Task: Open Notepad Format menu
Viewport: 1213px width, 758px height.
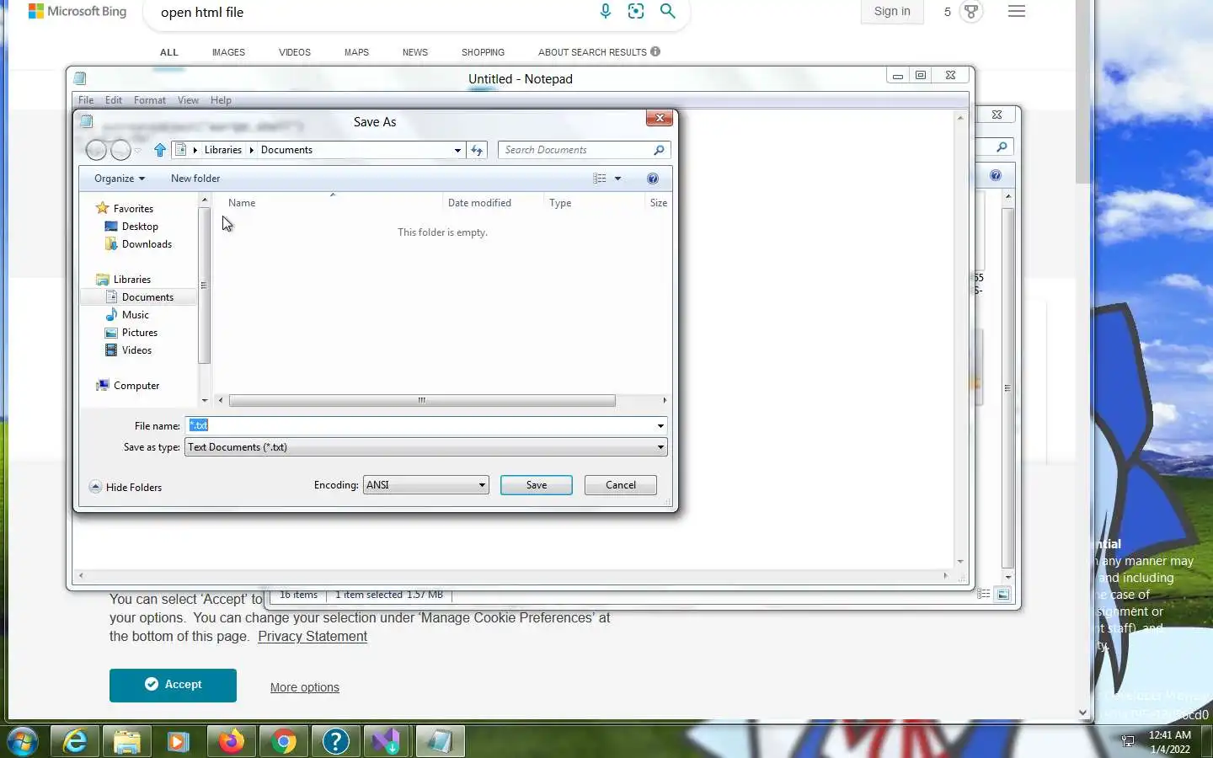Action: click(x=150, y=100)
